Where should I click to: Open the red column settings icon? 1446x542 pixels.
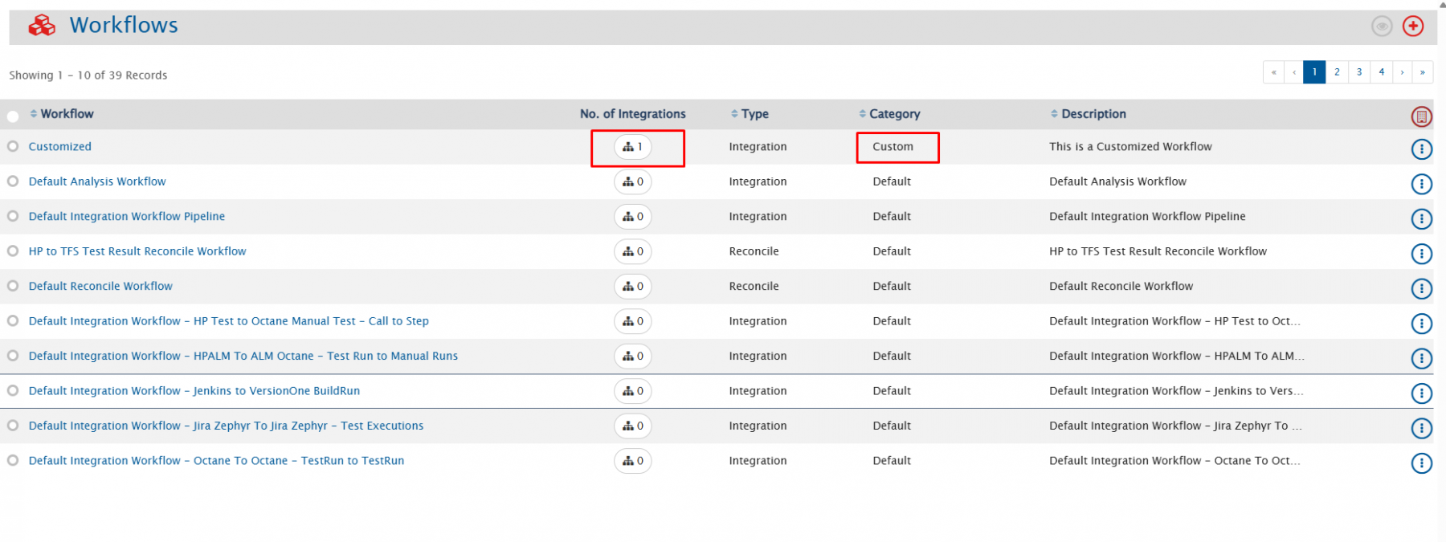pos(1421,117)
